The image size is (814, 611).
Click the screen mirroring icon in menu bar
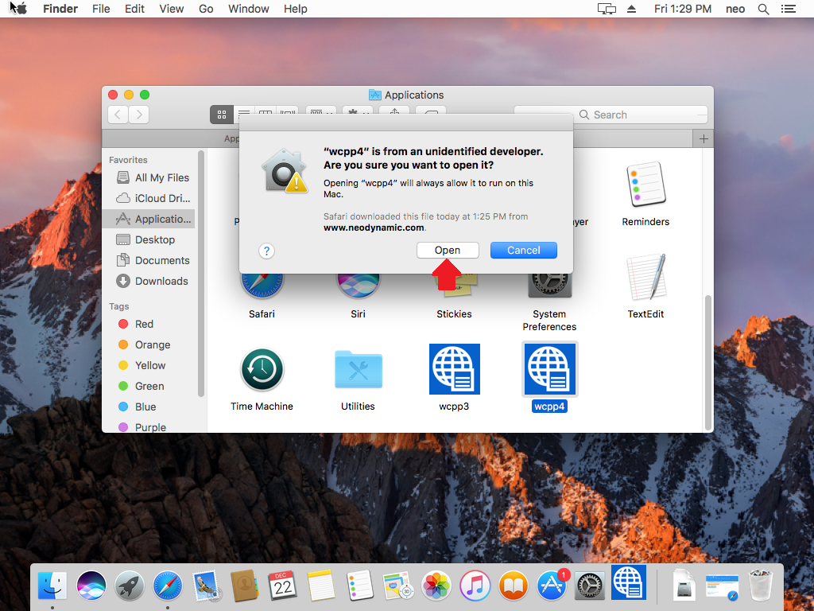607,9
